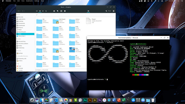Open Dolphin's hamburger control menu
The height and width of the screenshot is (104, 185).
[113, 11]
